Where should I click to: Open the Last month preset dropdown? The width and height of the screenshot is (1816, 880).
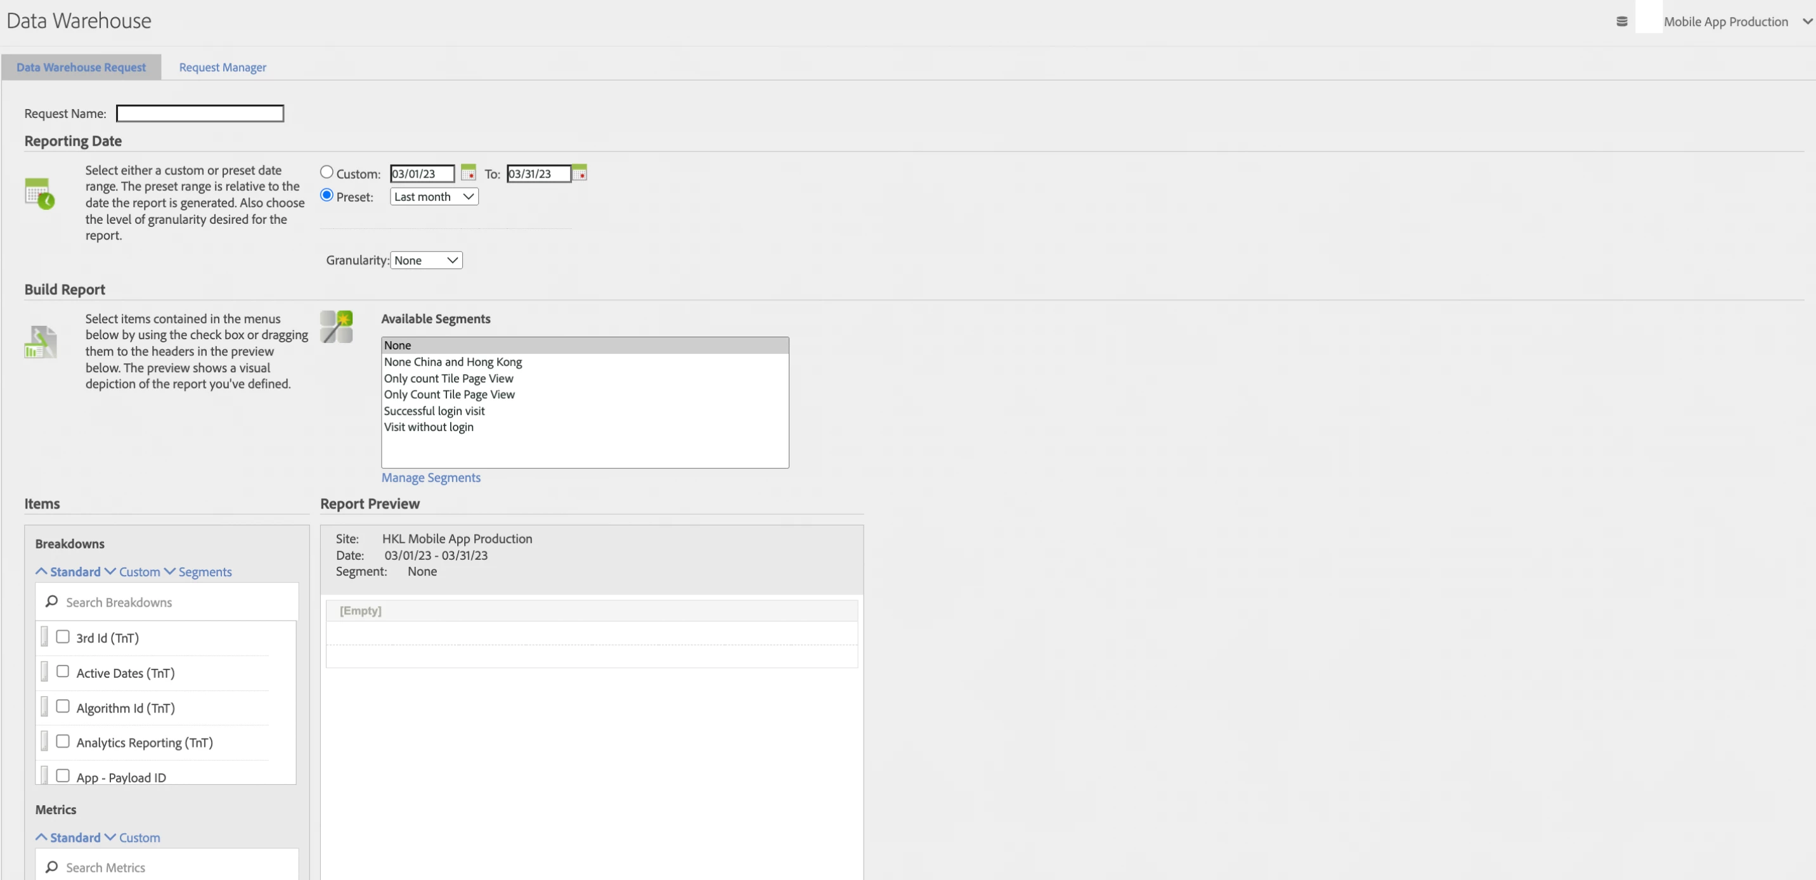tap(434, 197)
